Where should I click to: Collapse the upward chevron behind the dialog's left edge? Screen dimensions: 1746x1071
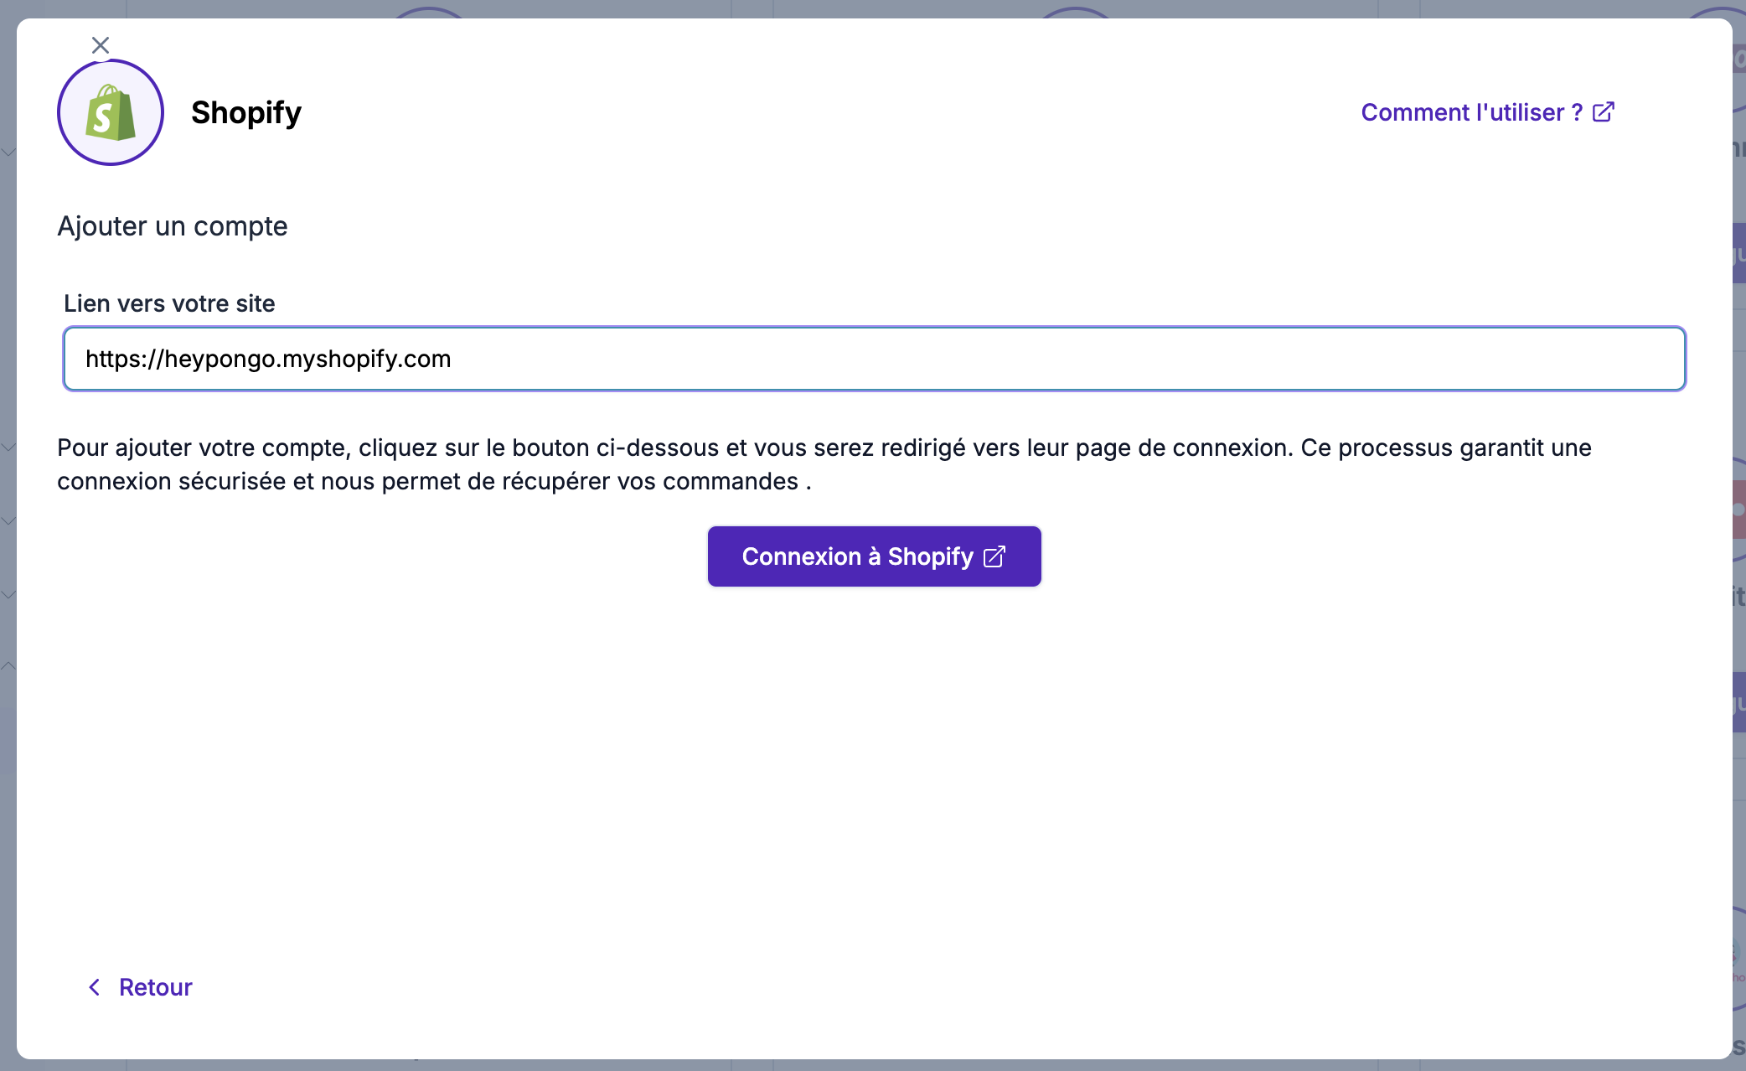8,666
